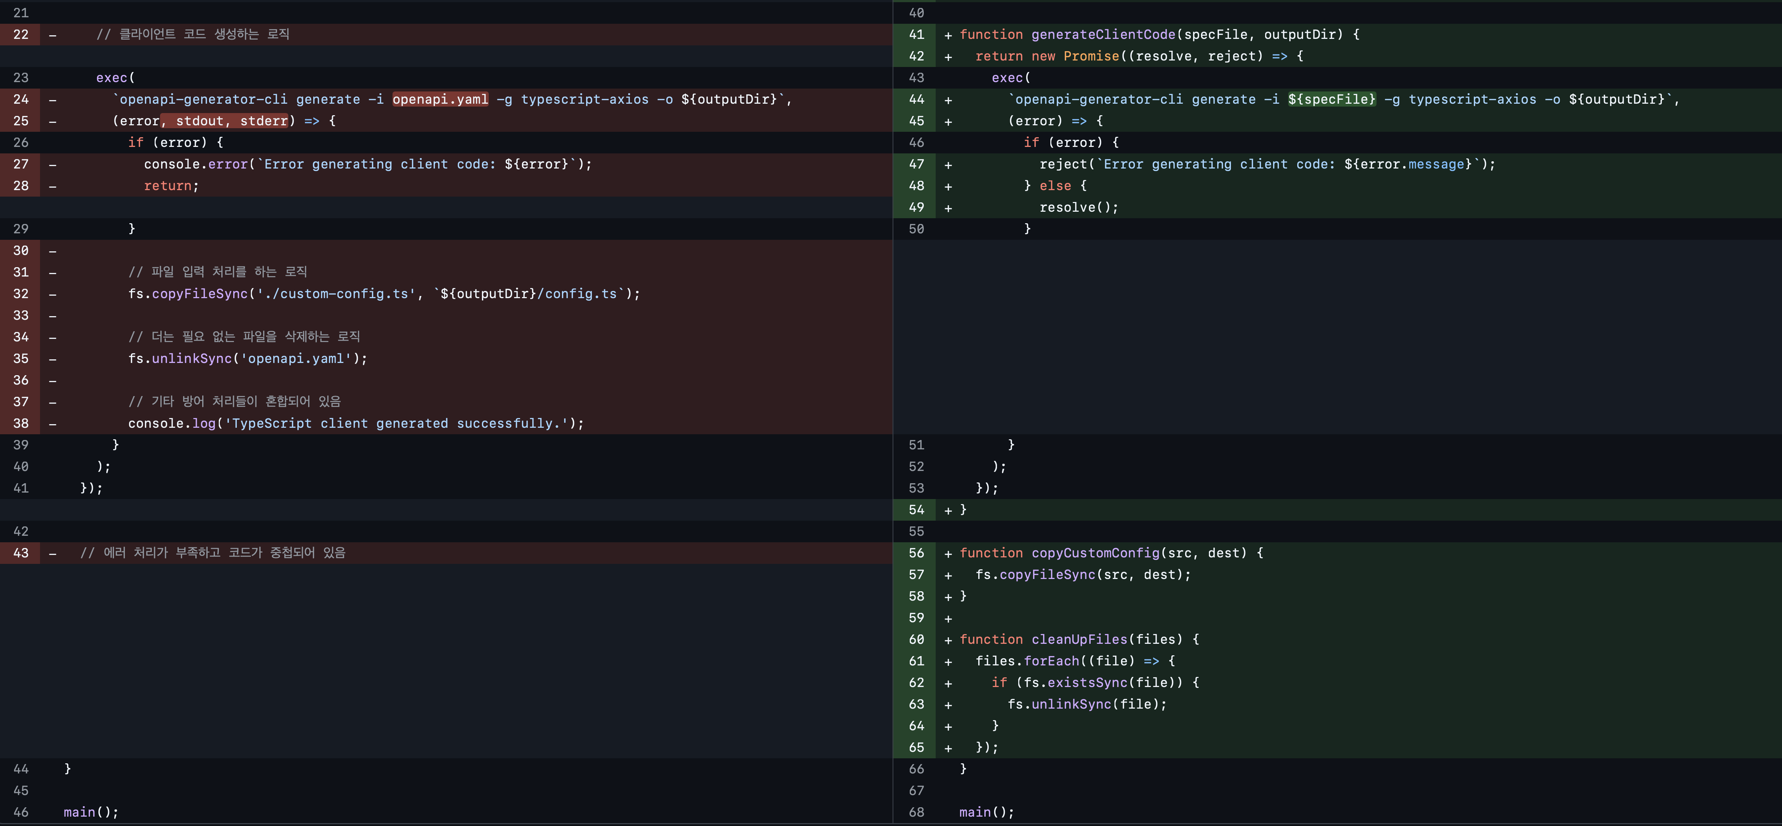Click line number 60 beside 'function cleanUpFiles'

tap(916, 639)
